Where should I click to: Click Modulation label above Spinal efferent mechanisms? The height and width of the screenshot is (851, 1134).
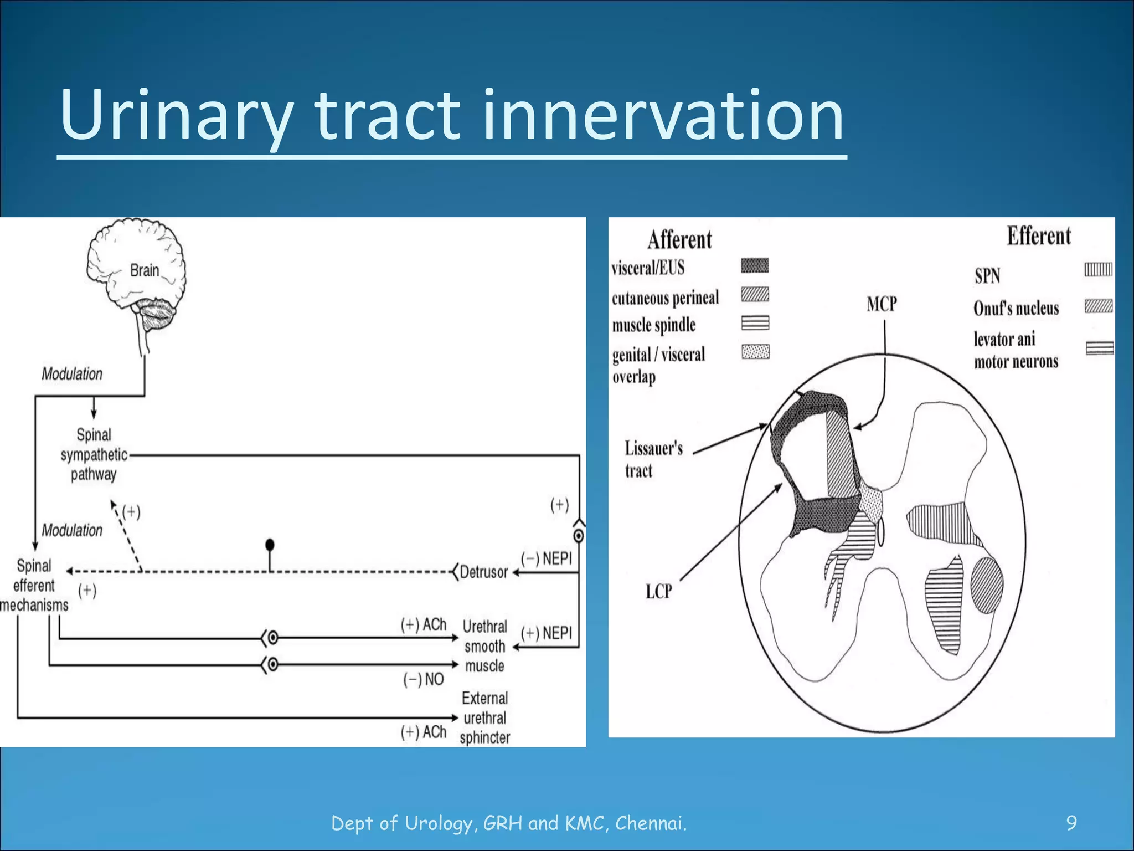[x=72, y=530]
